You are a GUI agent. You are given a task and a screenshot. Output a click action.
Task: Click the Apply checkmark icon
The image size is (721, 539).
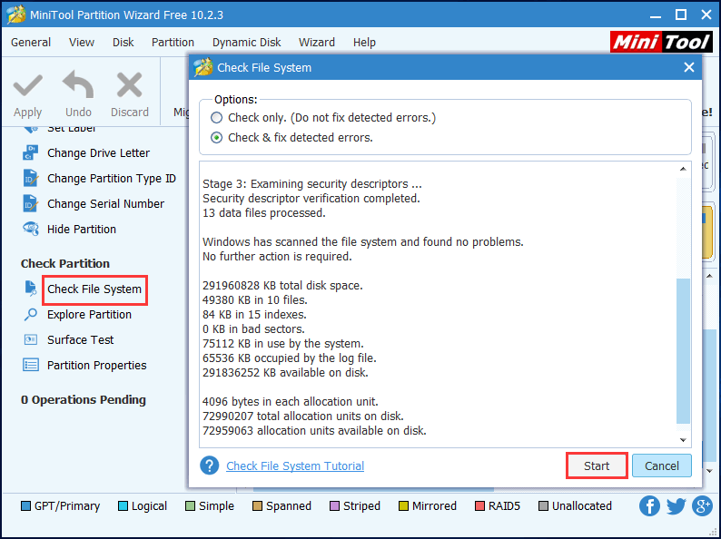click(x=27, y=87)
